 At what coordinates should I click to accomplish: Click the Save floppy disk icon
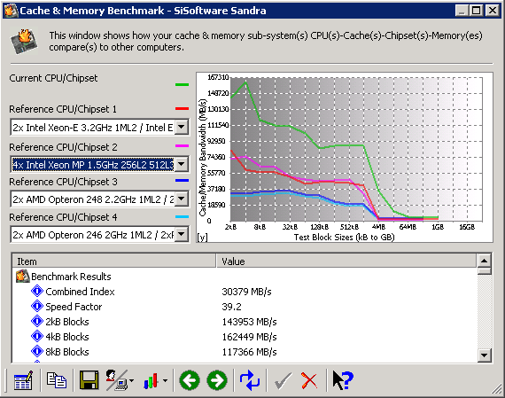click(89, 380)
